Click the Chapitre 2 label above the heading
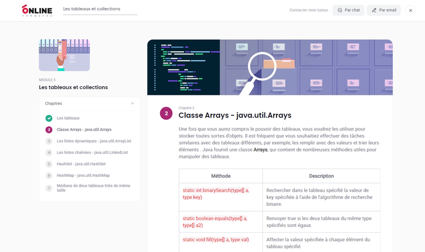The height and width of the screenshot is (252, 425). 186,108
